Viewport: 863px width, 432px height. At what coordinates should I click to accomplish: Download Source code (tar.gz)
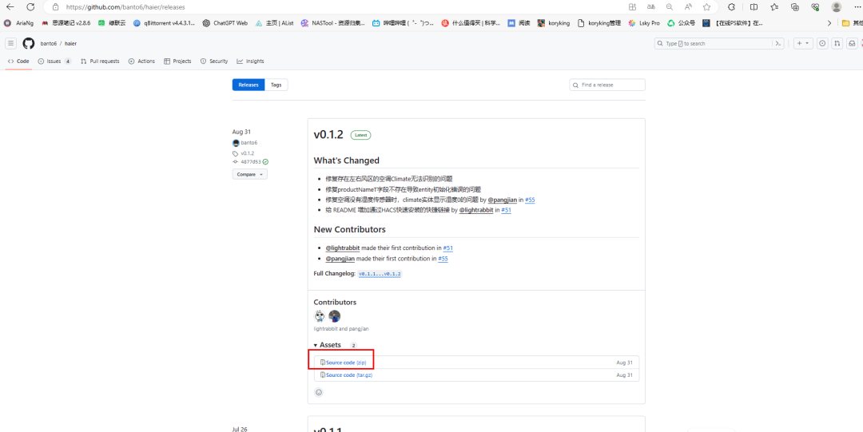[349, 375]
